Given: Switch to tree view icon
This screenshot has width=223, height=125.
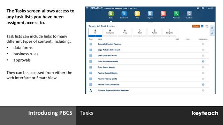Looking at the screenshot, I should coord(207,26).
